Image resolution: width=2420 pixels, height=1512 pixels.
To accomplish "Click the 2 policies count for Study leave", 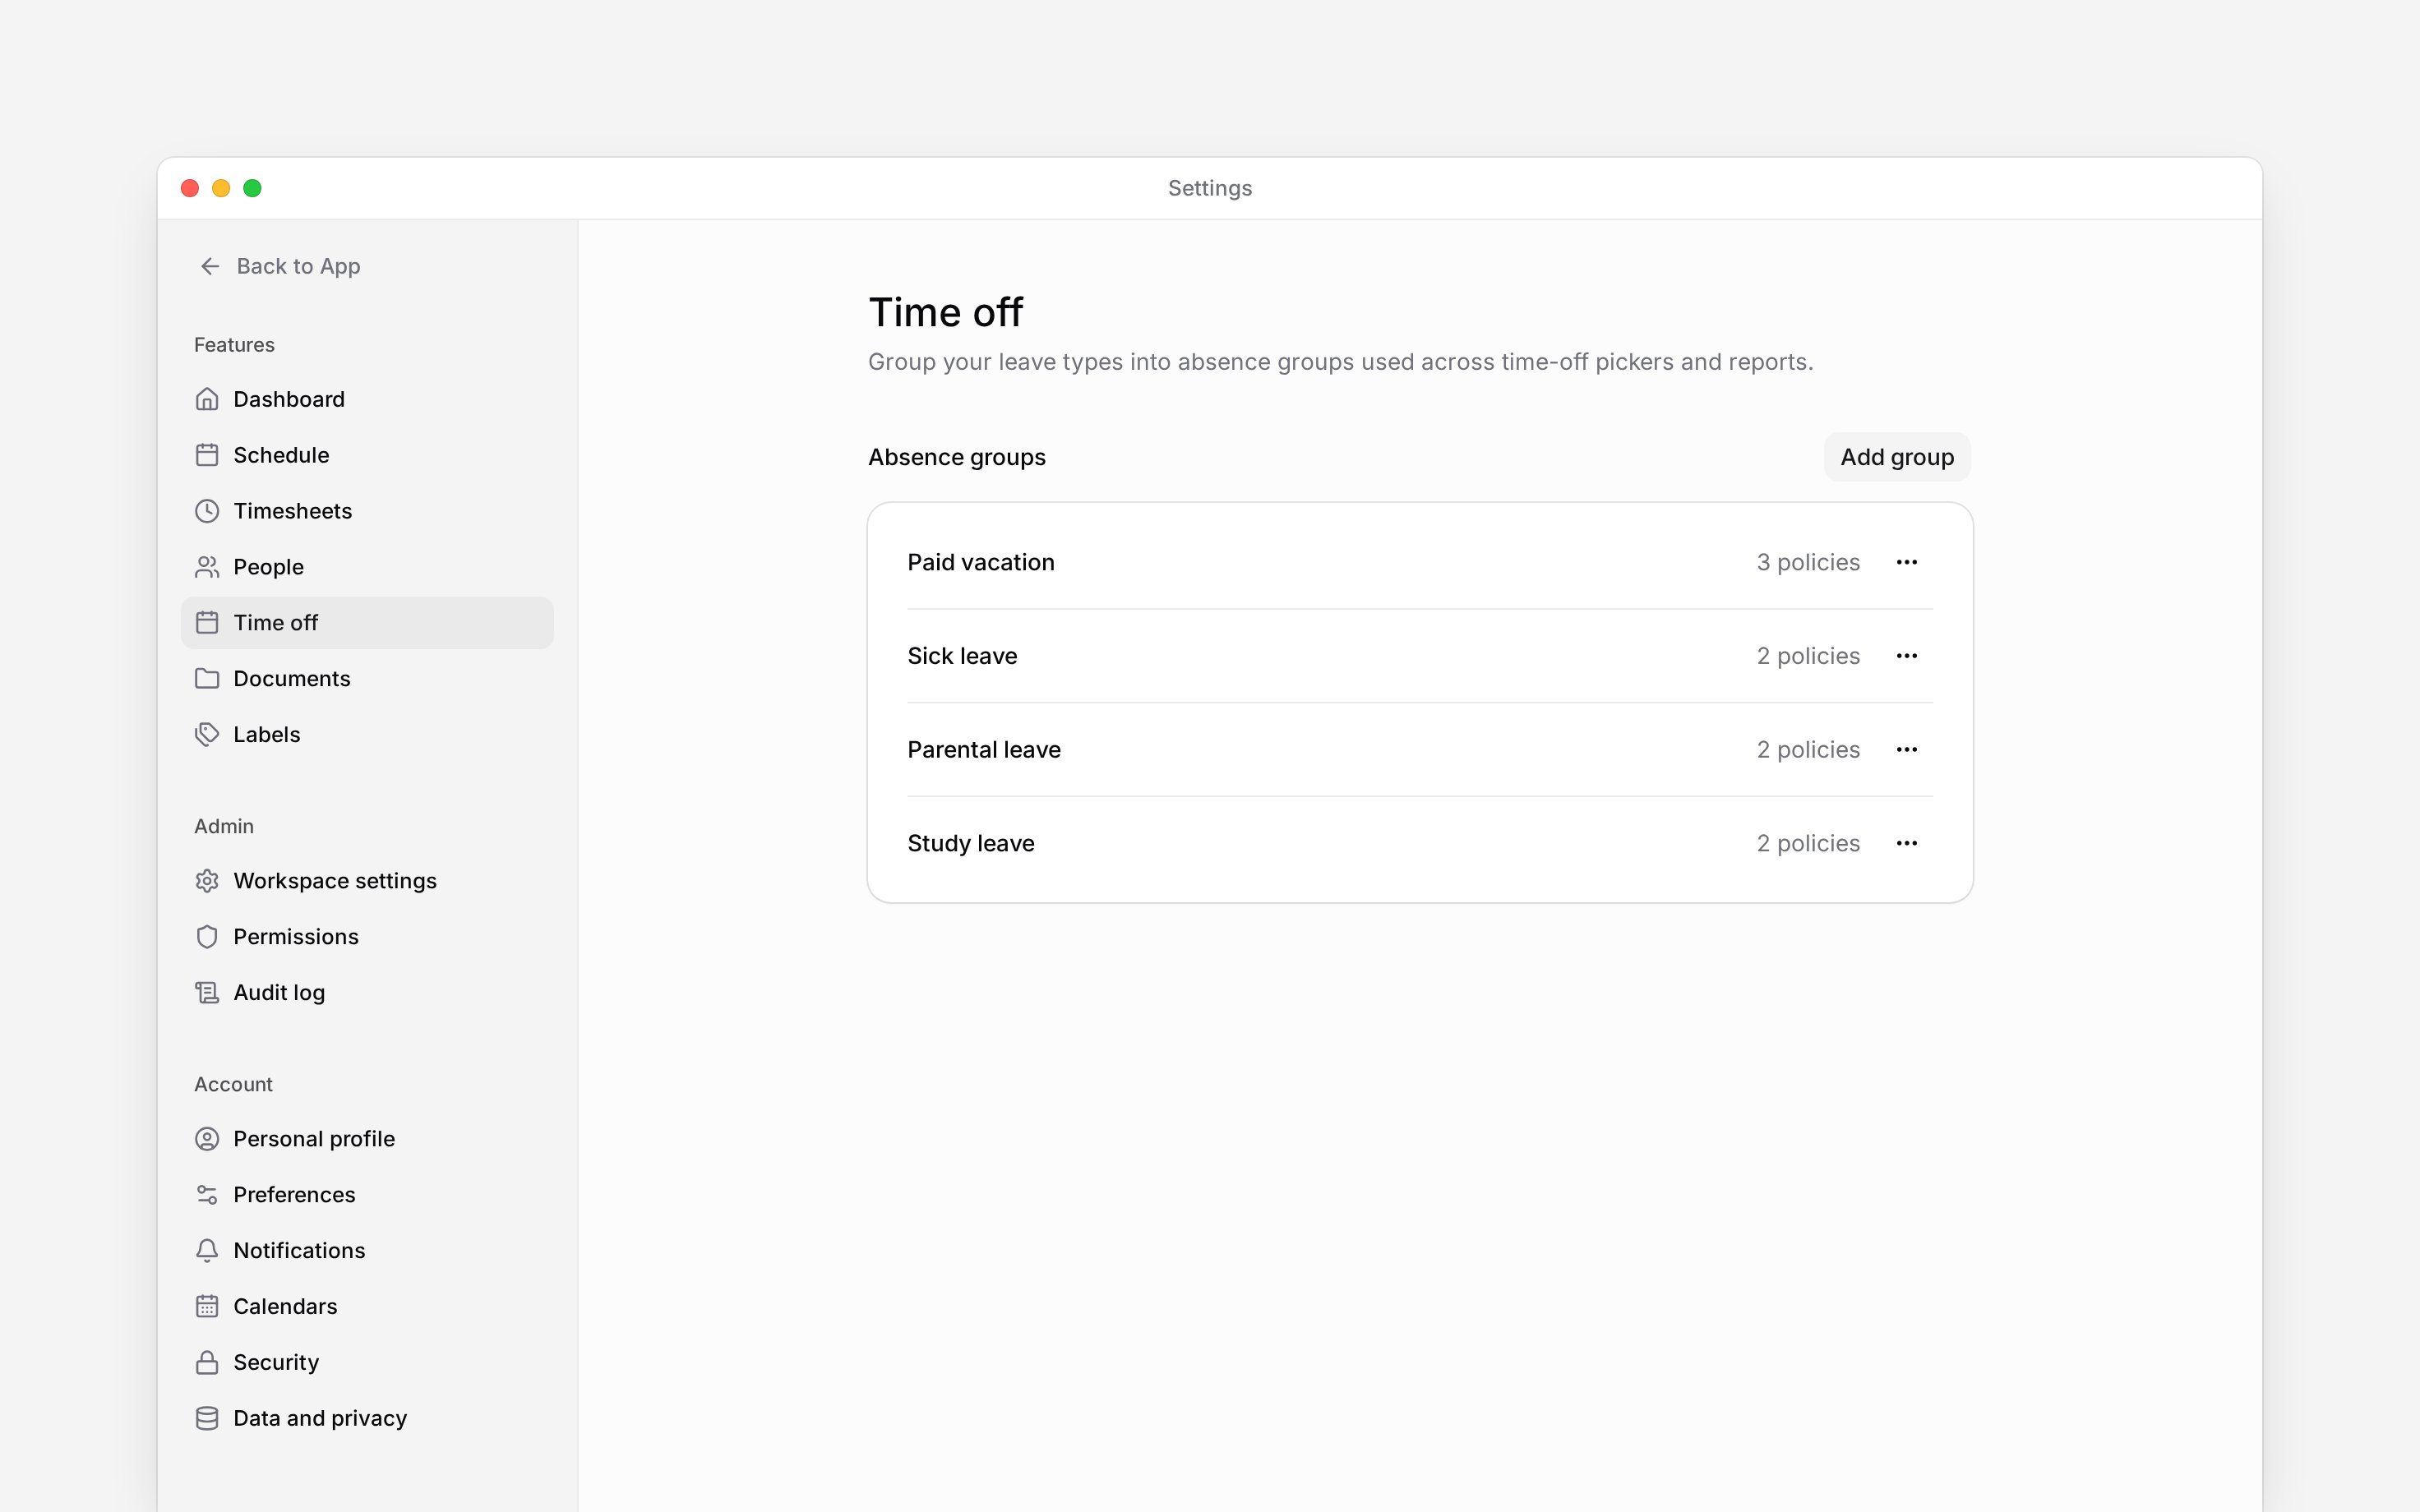I will [x=1808, y=843].
